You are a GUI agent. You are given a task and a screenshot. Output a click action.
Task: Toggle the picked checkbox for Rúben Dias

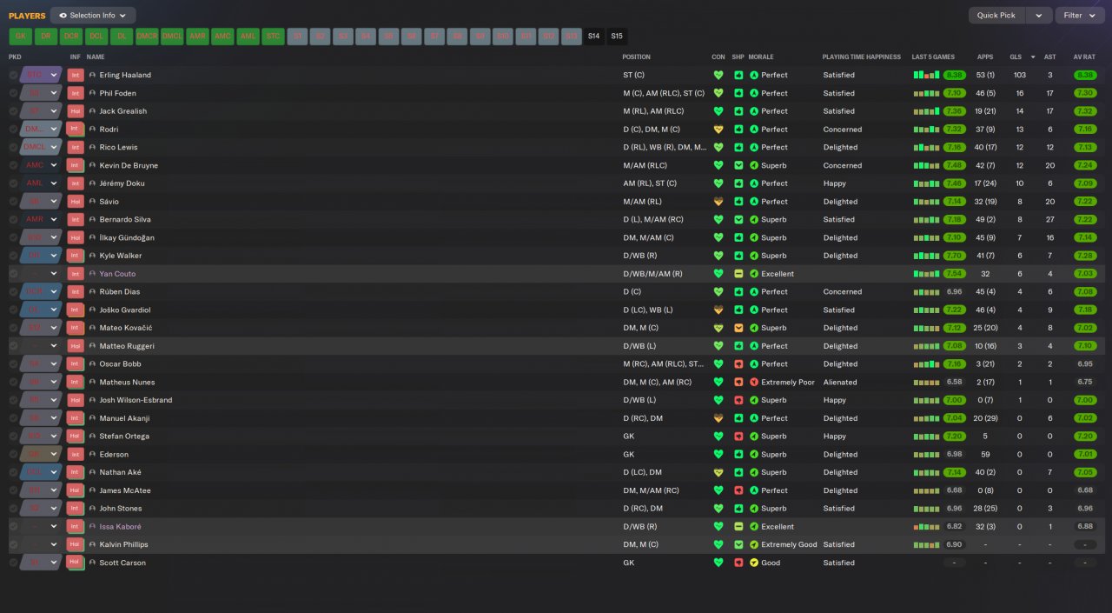point(13,292)
